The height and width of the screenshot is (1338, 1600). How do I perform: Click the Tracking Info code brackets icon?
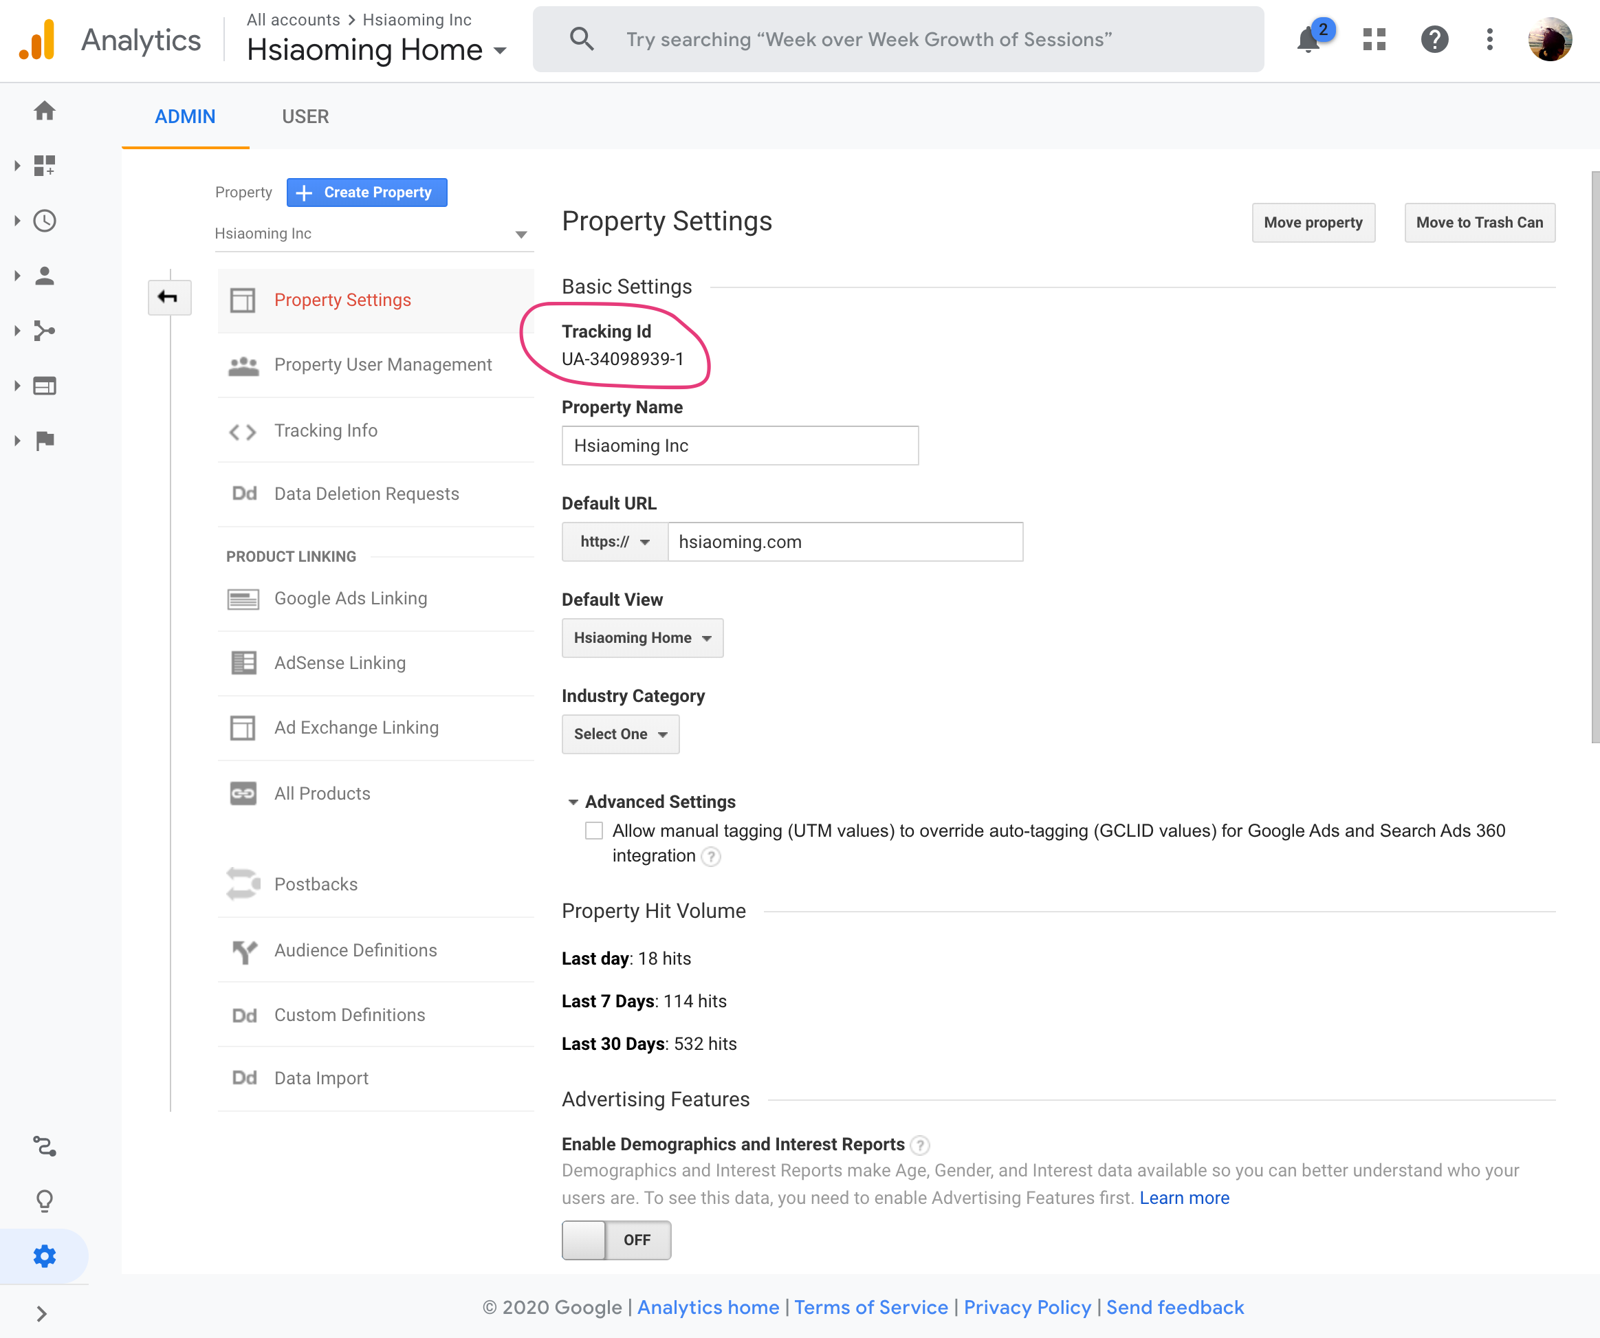pyautogui.click(x=243, y=431)
